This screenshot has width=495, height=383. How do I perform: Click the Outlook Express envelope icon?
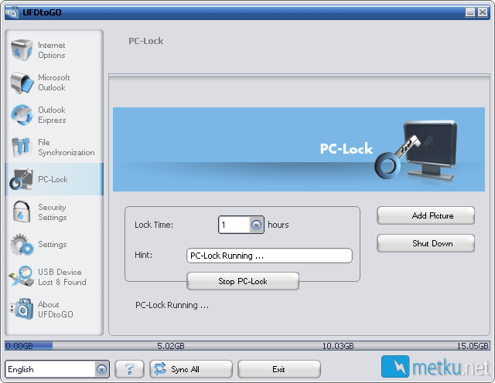click(x=22, y=115)
